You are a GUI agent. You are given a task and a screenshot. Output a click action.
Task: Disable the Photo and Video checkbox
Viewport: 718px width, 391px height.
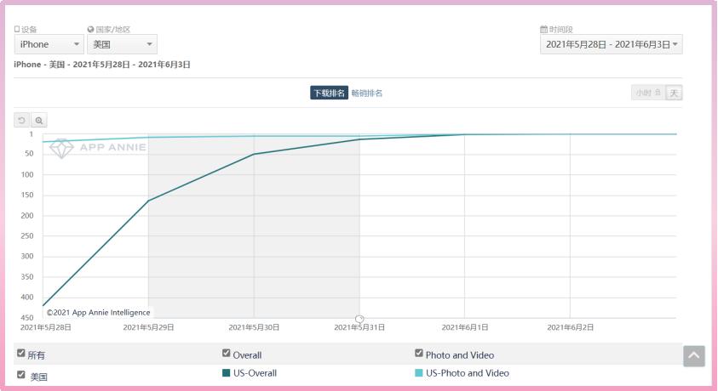coord(419,354)
